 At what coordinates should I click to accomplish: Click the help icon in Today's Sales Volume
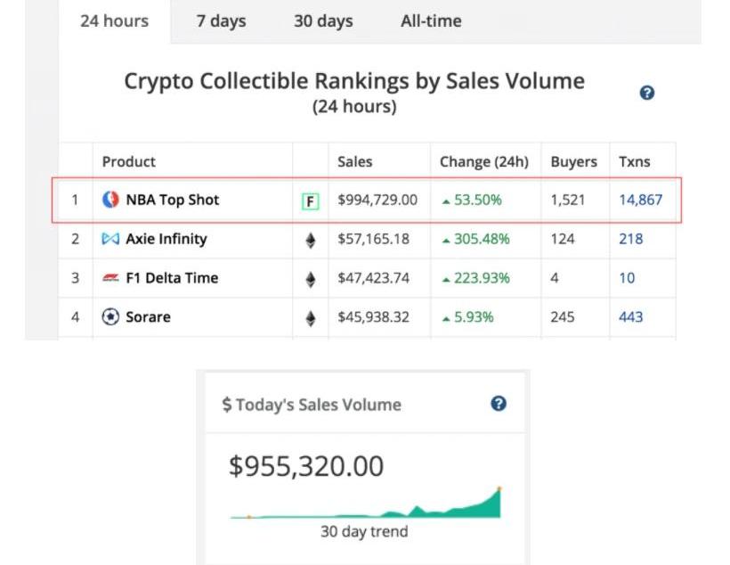coord(499,404)
